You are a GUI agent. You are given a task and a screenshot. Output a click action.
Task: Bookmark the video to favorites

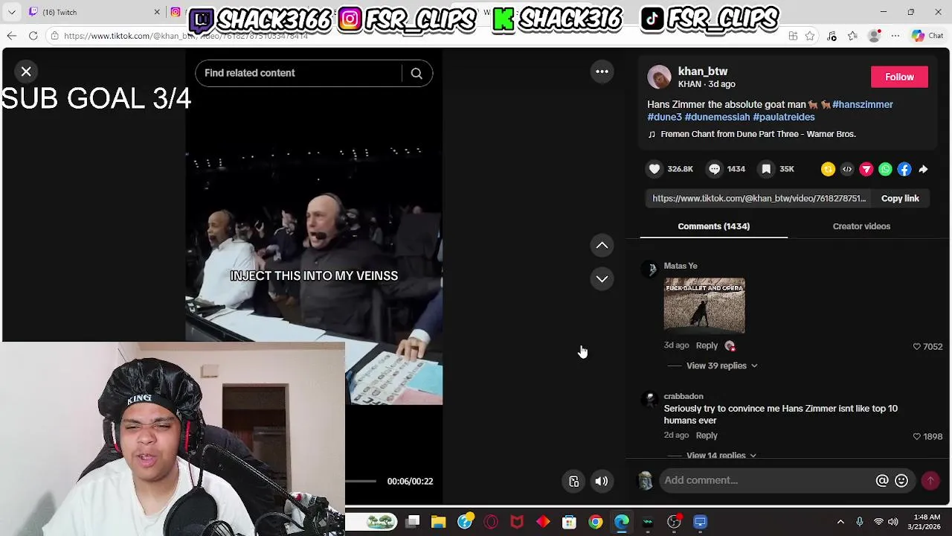[766, 169]
